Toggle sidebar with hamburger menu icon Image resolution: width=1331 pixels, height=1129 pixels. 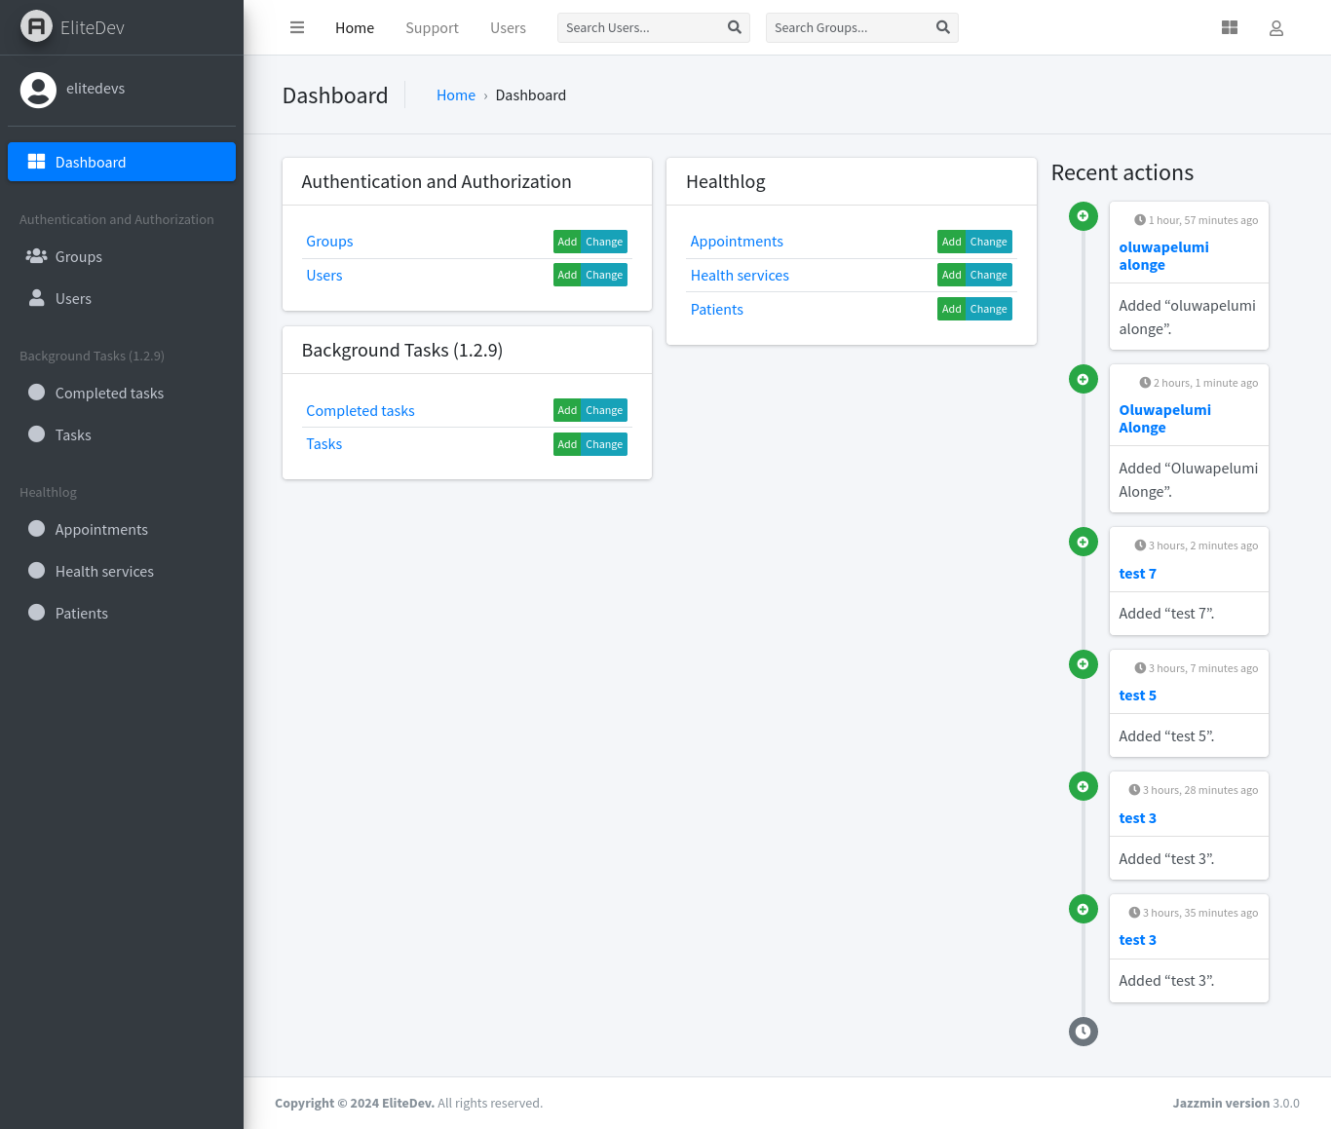[297, 27]
